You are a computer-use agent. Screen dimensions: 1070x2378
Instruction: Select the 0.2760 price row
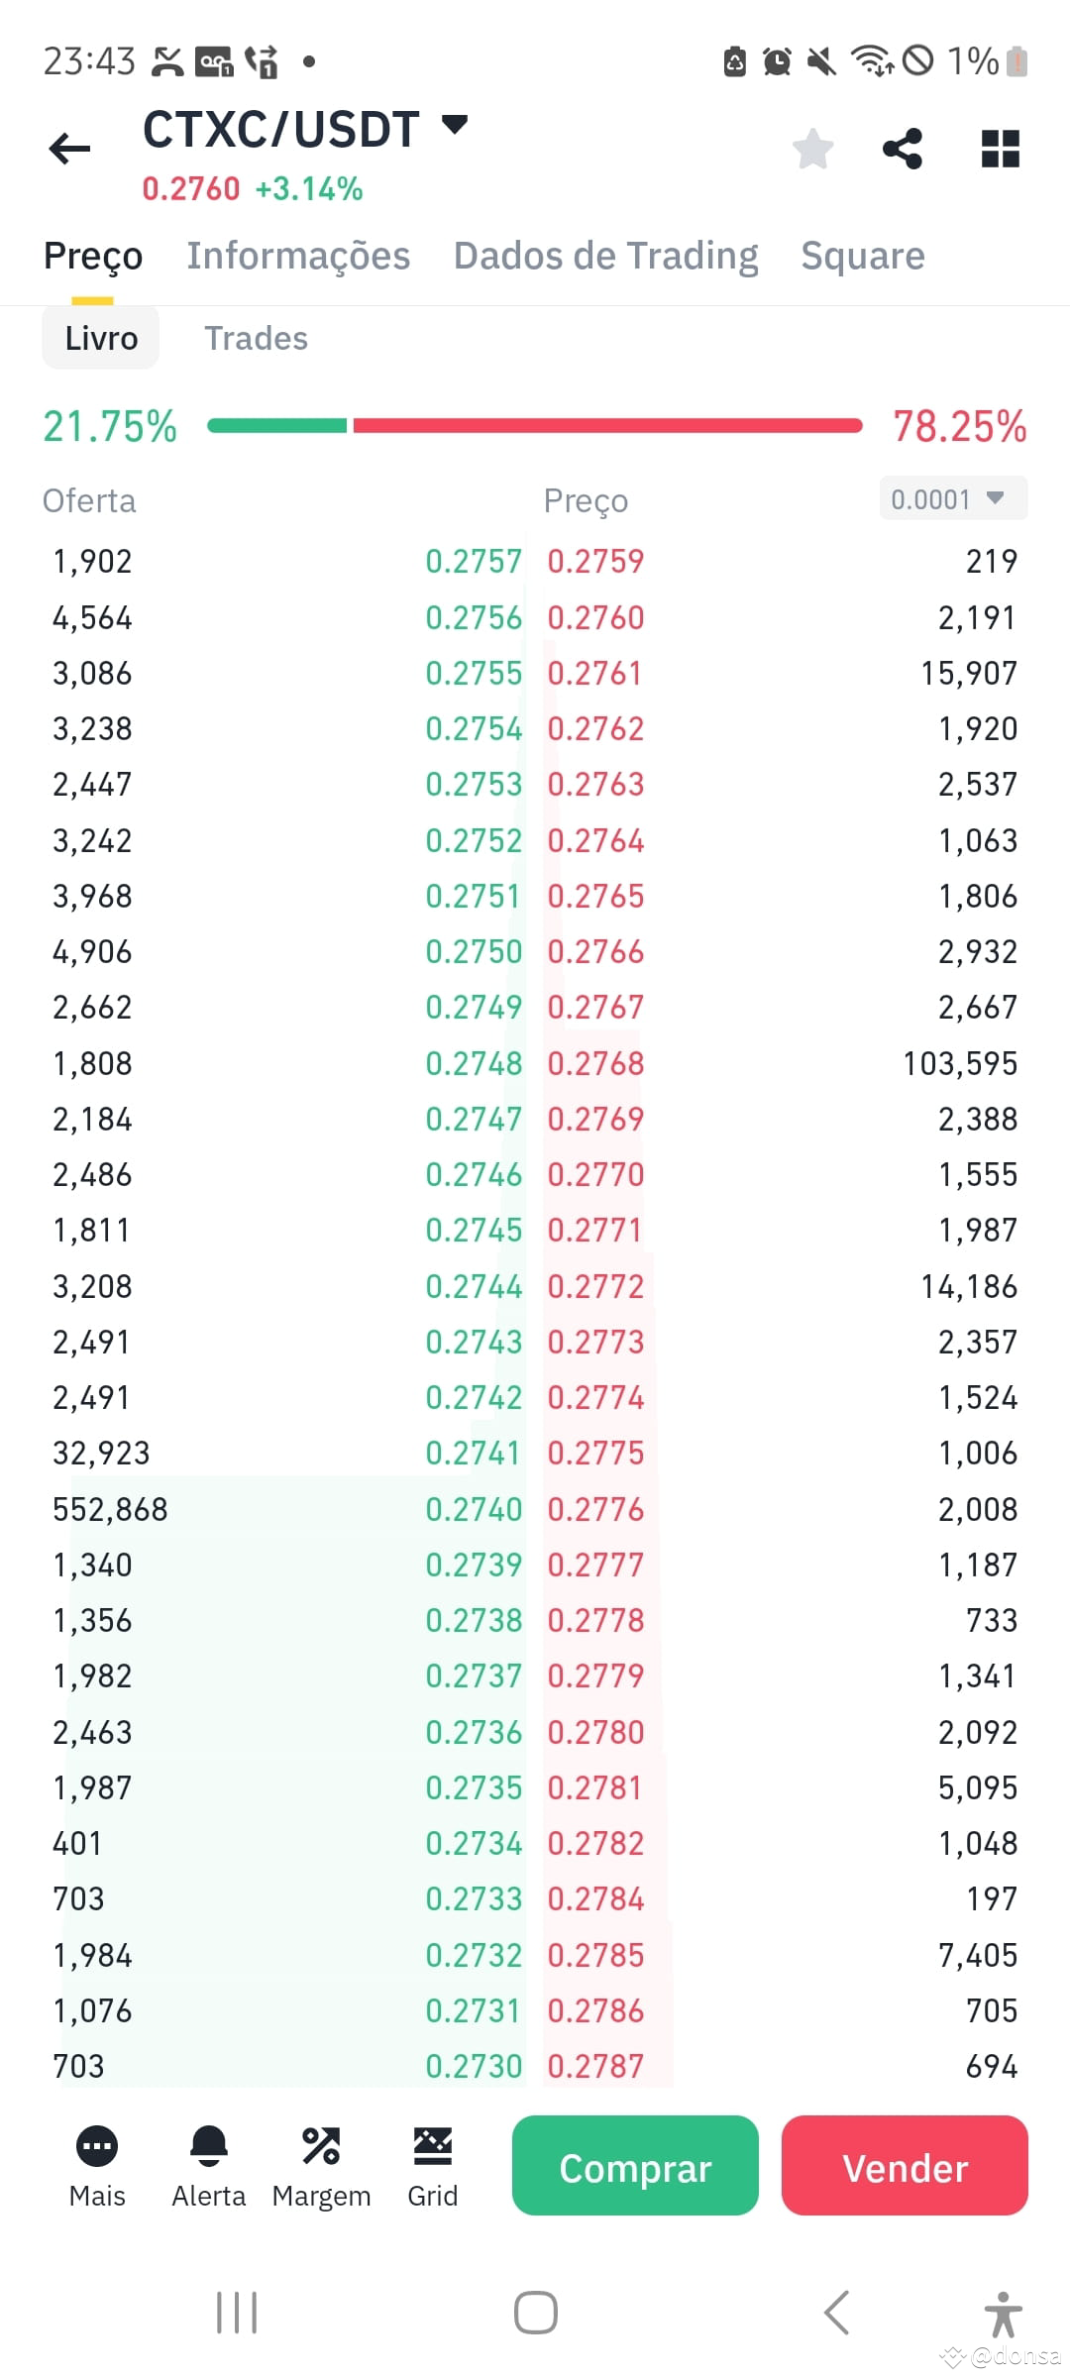point(595,616)
